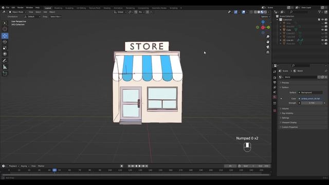Select the Transform tool
329x185 pixels.
[x=5, y=54]
